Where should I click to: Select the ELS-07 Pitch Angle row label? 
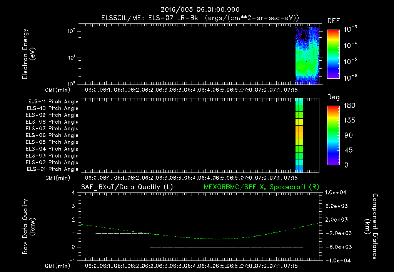pyautogui.click(x=52, y=128)
